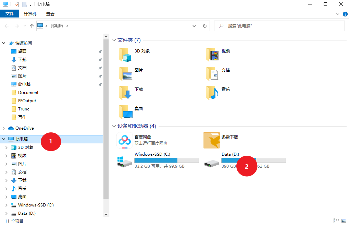349x225 pixels.
Task: Open the 桌面 folder icon in main pane
Action: (x=126, y=112)
